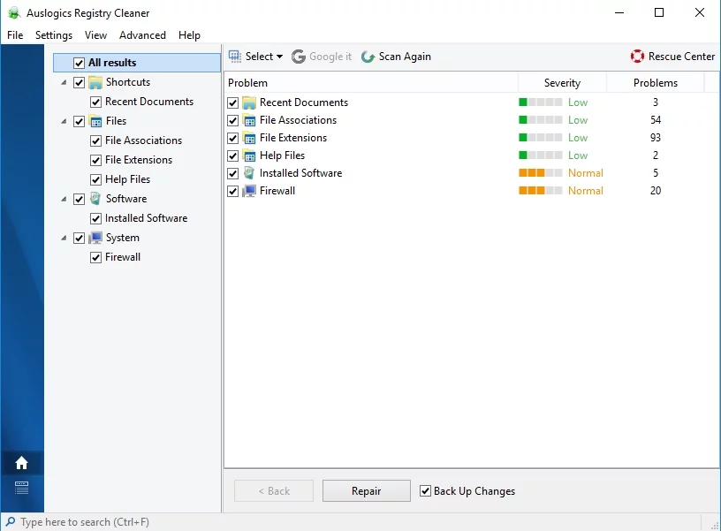
Task: Collapse the Software tree node
Action: pos(64,200)
